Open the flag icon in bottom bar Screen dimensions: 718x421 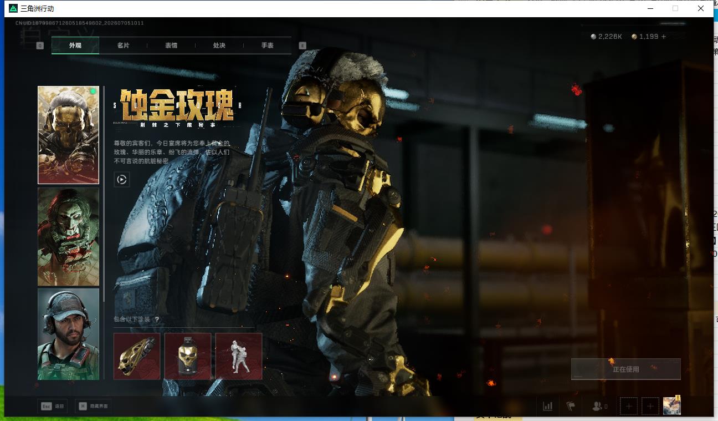(x=571, y=407)
